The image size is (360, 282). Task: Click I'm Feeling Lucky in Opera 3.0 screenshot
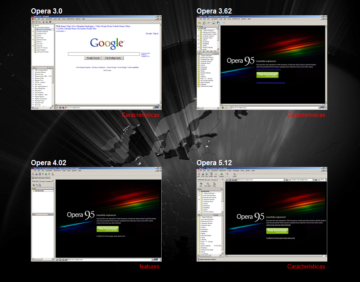click(113, 58)
